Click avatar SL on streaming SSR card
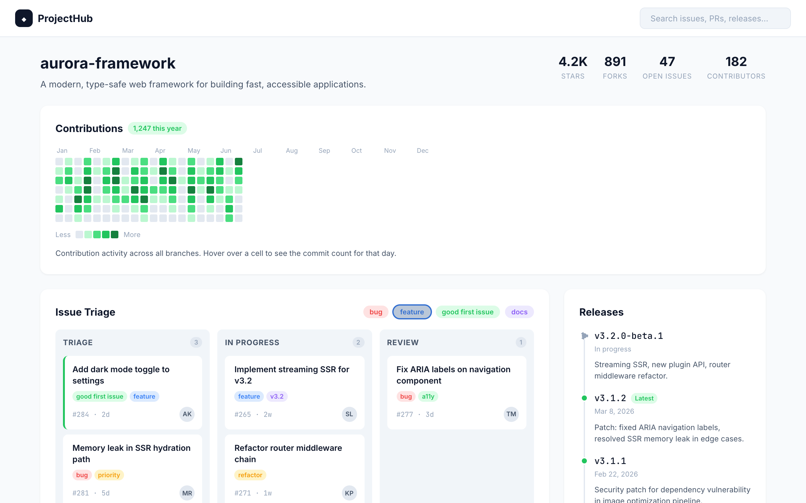 click(349, 414)
